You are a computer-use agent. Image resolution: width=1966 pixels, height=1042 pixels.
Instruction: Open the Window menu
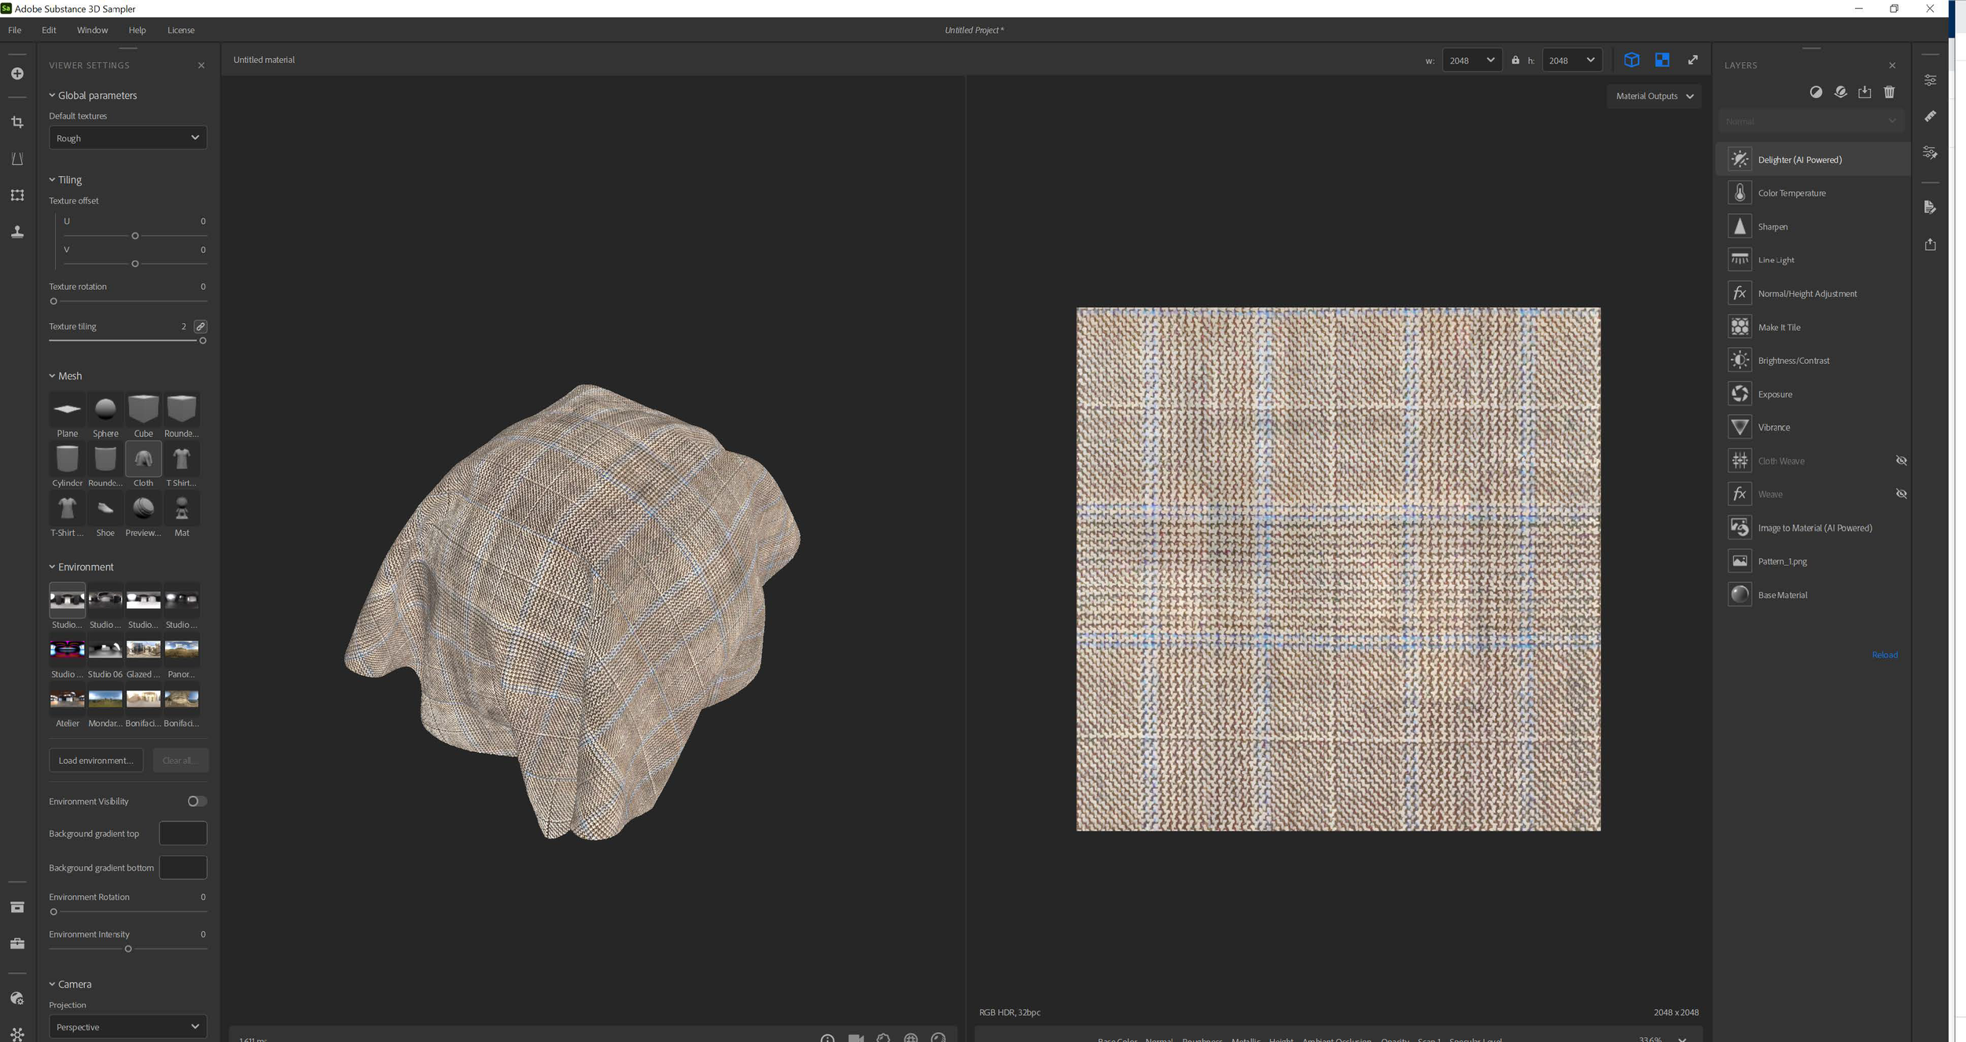click(92, 30)
